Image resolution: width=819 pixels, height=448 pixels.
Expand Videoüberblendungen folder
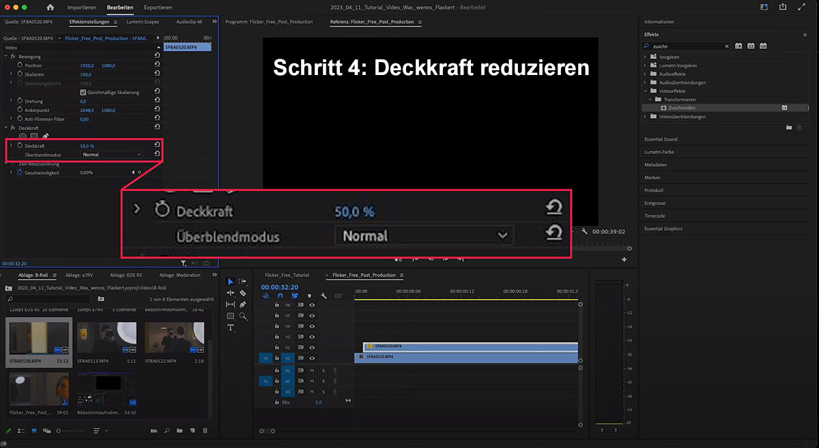click(646, 117)
